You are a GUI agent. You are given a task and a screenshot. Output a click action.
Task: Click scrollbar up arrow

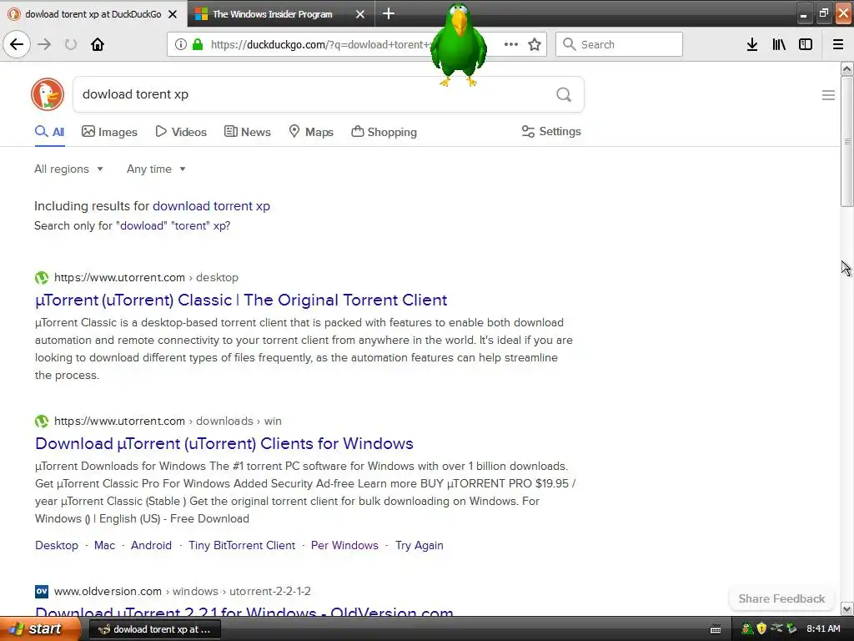(x=847, y=68)
